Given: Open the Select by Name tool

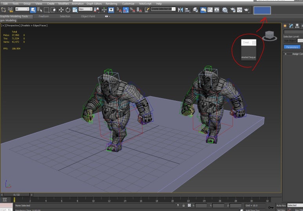Looking at the screenshot, I should click(40, 10).
